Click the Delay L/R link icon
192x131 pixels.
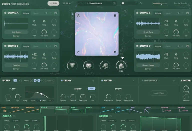pyautogui.click(x=68, y=97)
